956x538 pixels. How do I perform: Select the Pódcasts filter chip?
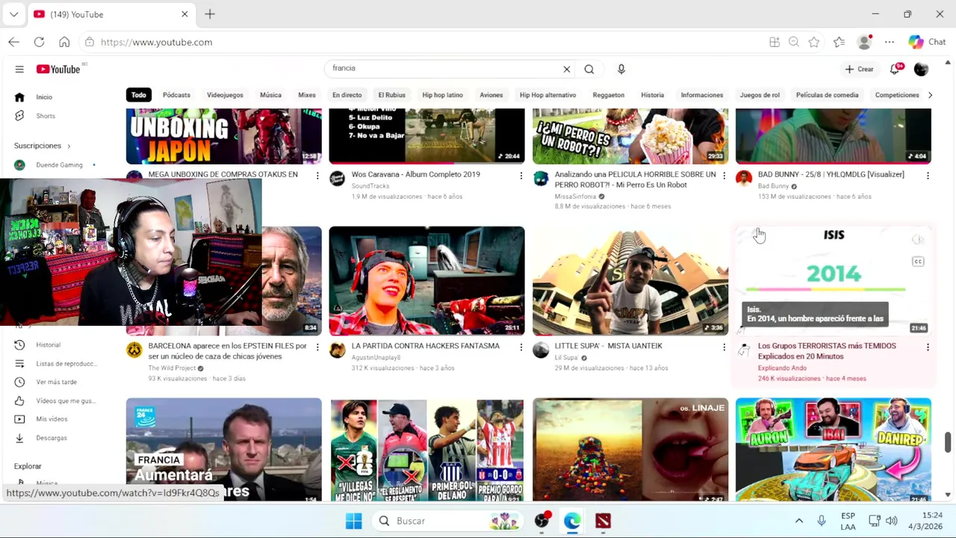(176, 95)
